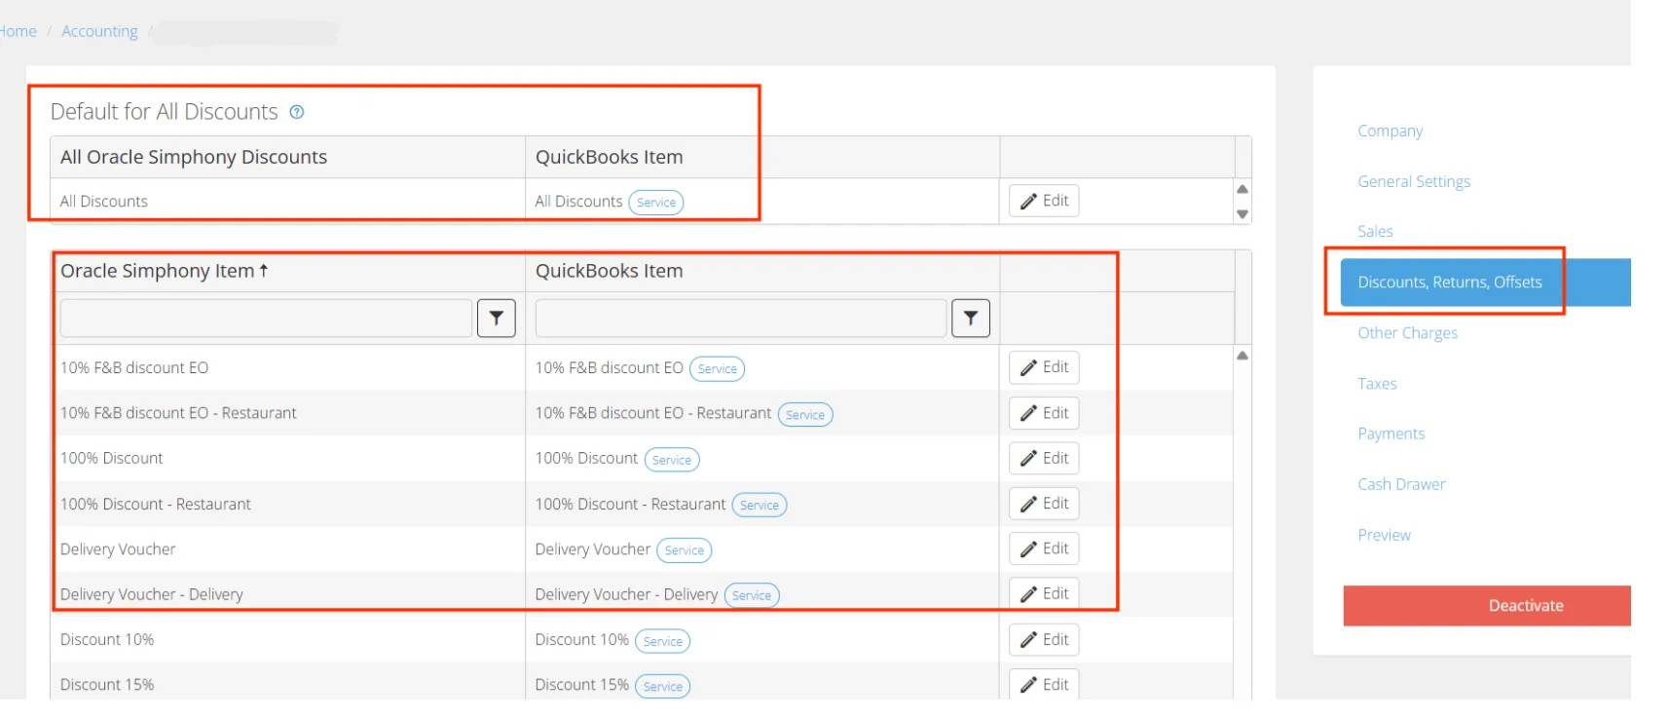Click filter icon for QuickBooks Item column
1670x717 pixels.
tap(971, 318)
